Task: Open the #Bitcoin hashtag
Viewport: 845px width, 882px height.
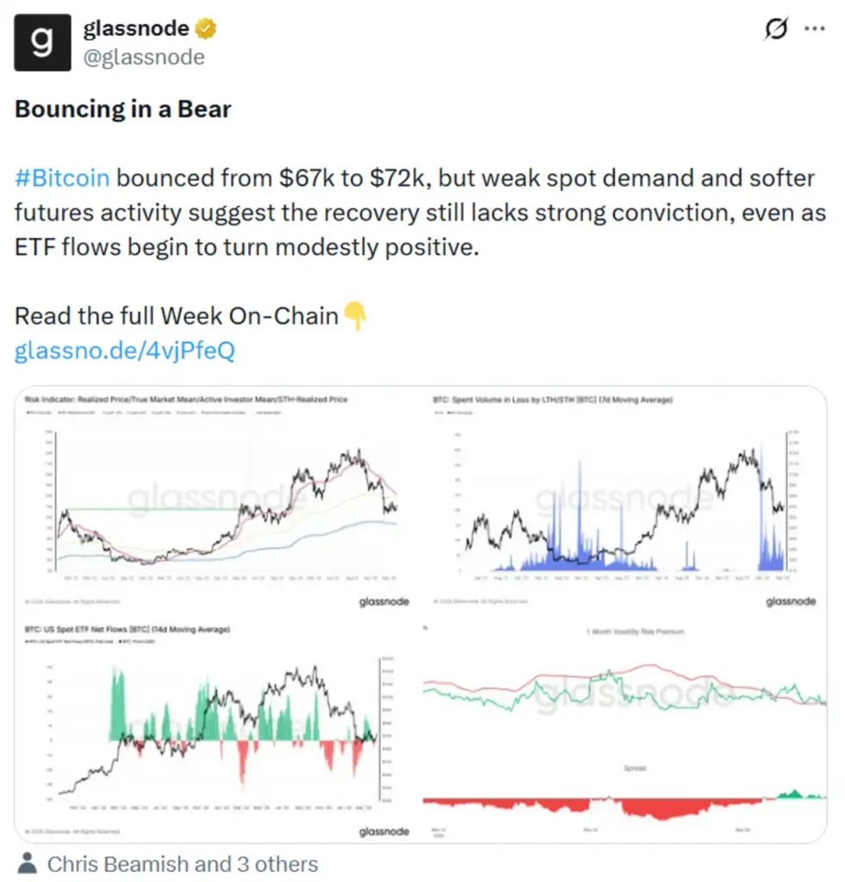Action: [60, 178]
